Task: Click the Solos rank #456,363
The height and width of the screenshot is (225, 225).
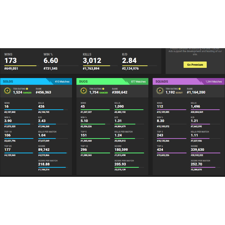Action: coord(43,92)
